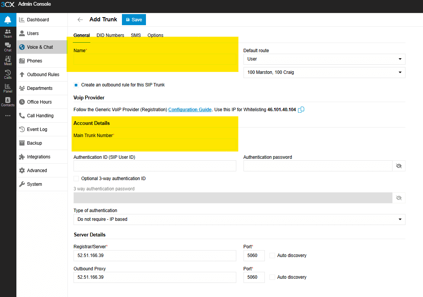
Task: Click the notifications bell icon
Action: 8,19
